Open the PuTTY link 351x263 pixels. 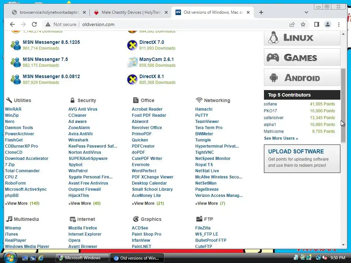coord(202,115)
